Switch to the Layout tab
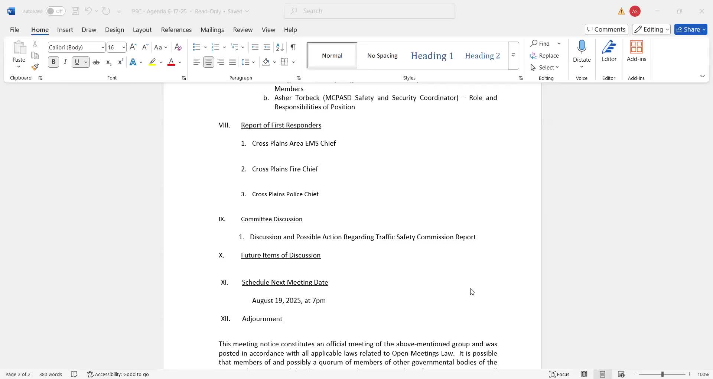Screen dimensions: 713x379 click(x=142, y=30)
